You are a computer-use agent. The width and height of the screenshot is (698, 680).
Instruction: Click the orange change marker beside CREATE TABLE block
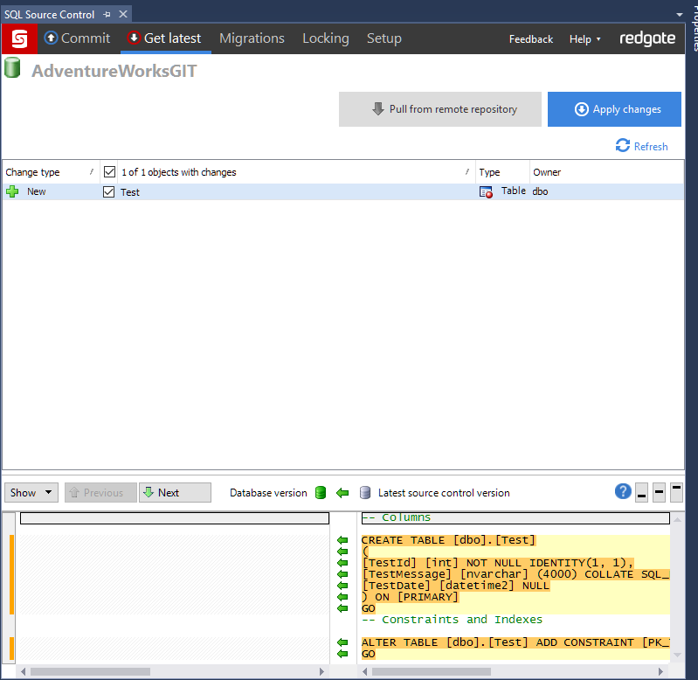[12, 574]
